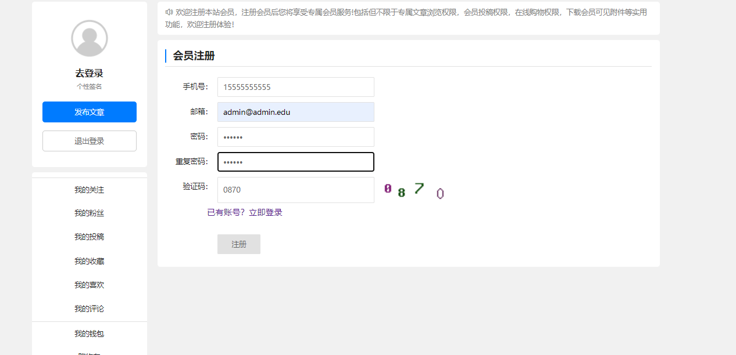Click the 会员注册 heading

pyautogui.click(x=194, y=56)
